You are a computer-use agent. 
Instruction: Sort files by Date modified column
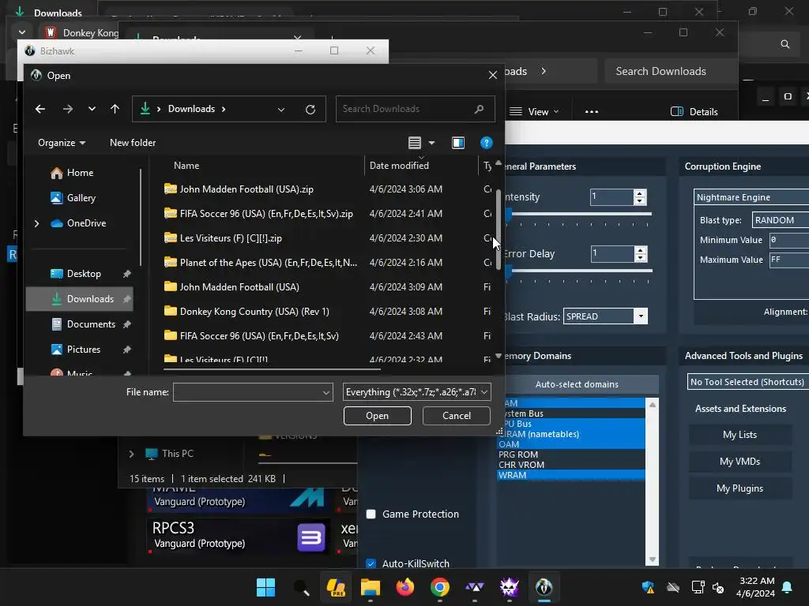399,166
